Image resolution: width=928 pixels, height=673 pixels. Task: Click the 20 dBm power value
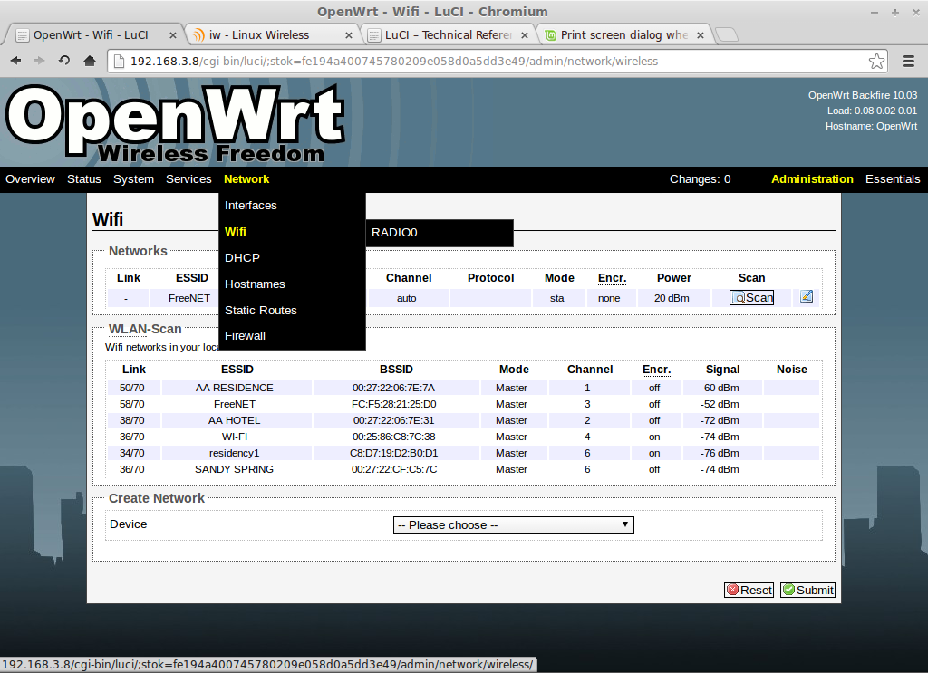pyautogui.click(x=672, y=298)
